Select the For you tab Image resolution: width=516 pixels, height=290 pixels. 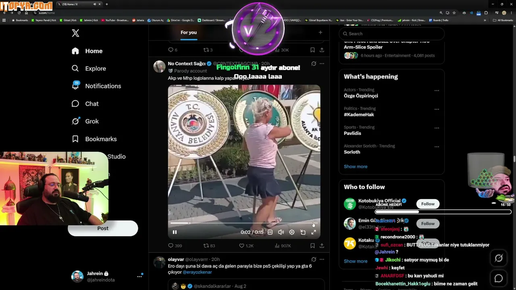pyautogui.click(x=189, y=33)
